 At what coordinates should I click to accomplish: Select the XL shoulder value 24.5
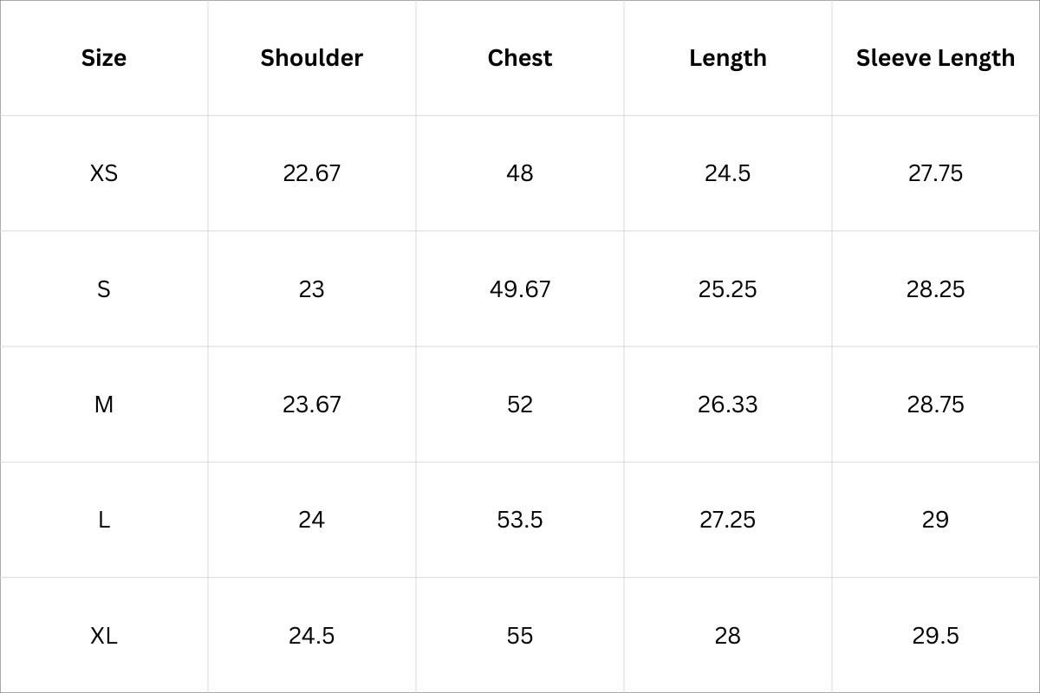coord(312,636)
